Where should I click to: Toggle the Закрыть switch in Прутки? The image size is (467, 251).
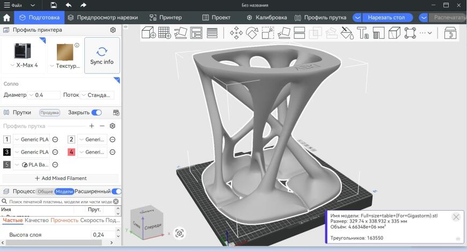(x=97, y=112)
